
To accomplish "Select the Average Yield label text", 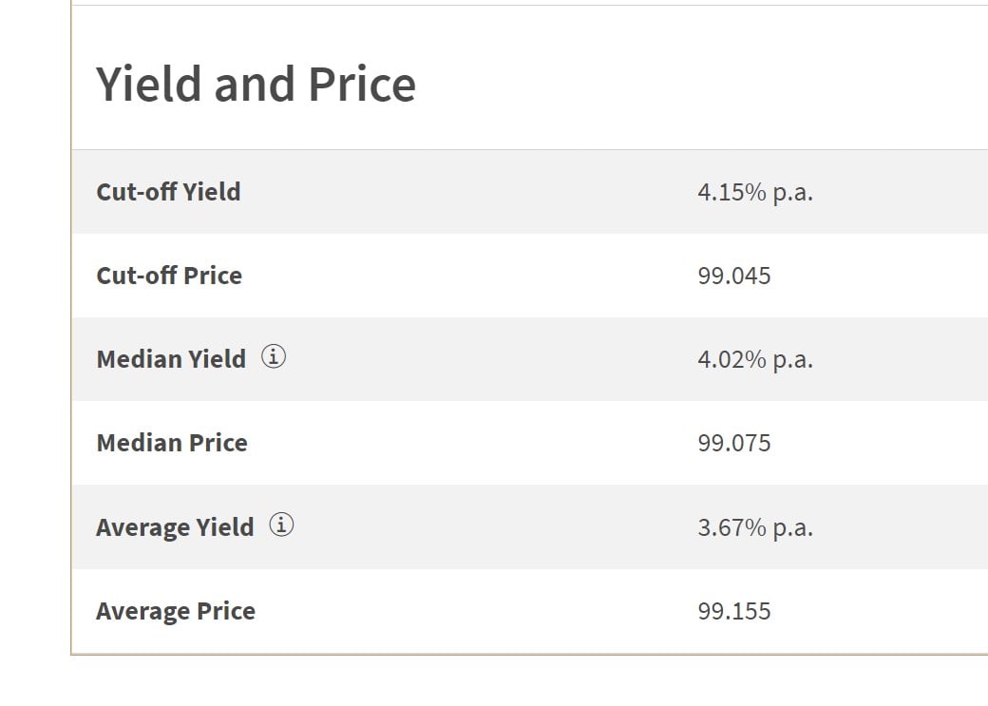I will pos(175,527).
